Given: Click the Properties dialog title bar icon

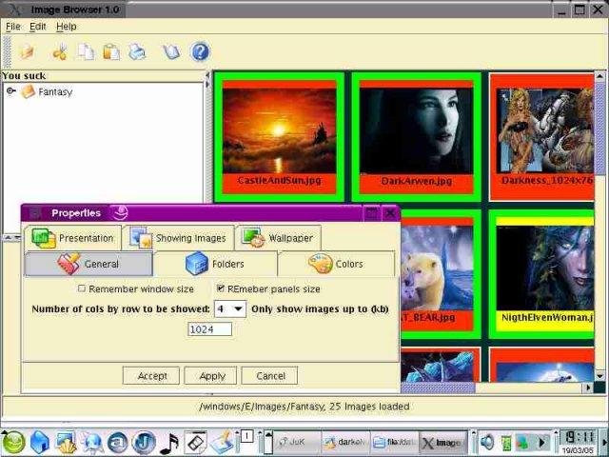Looking at the screenshot, I should pos(35,213).
